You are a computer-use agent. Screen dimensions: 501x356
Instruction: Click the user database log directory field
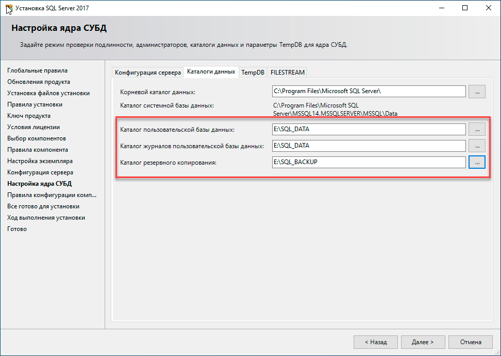point(369,146)
